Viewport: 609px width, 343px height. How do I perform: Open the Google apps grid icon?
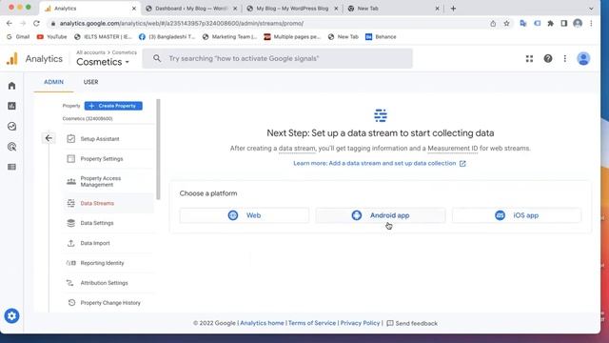[529, 59]
